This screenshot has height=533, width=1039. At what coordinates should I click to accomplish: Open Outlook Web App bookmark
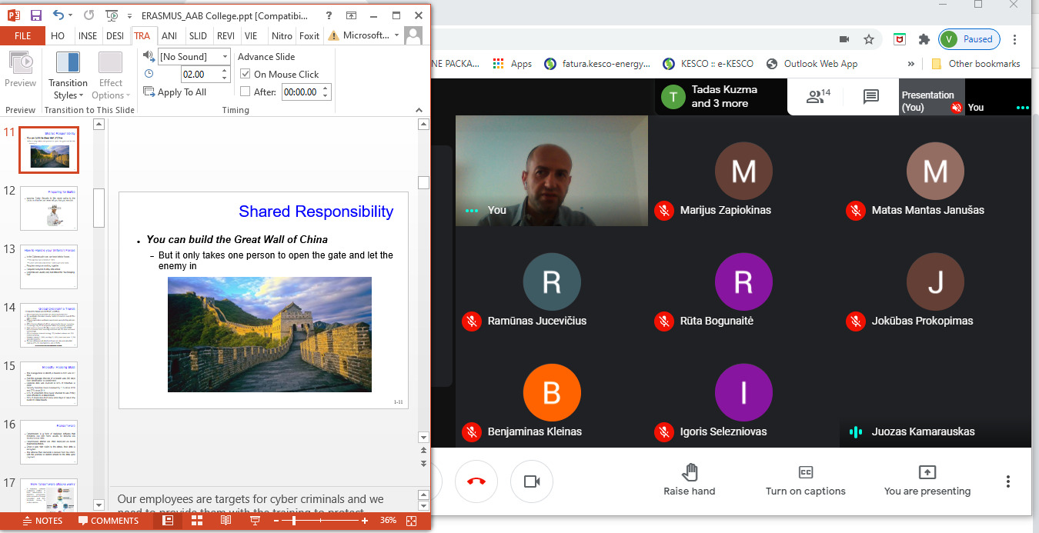pyautogui.click(x=811, y=64)
